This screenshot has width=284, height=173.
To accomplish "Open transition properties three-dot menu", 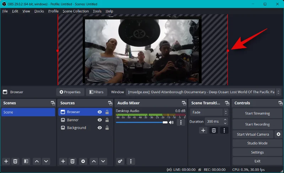I will click(x=224, y=130).
